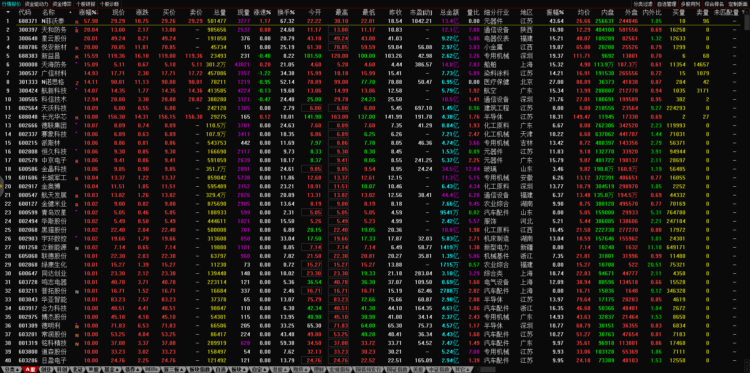The image size is (750, 373).
Task: Click the R marker beside 天和防务
Action: [x=77, y=30]
